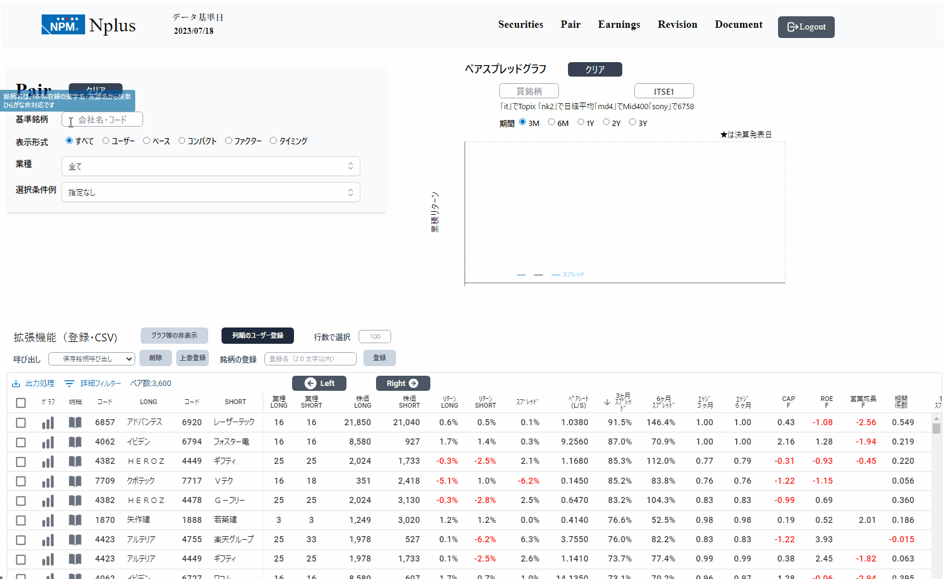Sort by the 3ヶ月スプレッド arrow icon
Image resolution: width=944 pixels, height=579 pixels.
click(607, 402)
